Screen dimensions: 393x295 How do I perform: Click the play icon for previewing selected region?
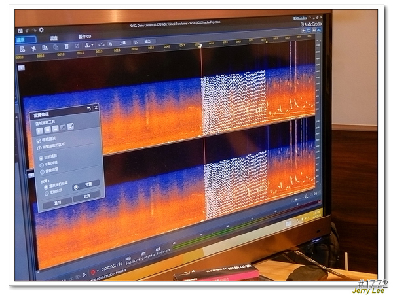point(39,148)
